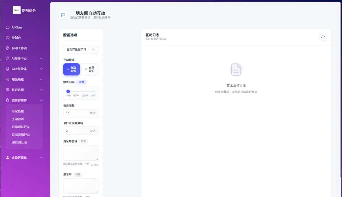
Task: Click the refresh icon on 互动日志 panel
Action: (x=323, y=37)
